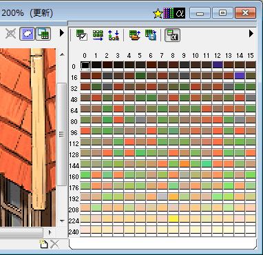Expand the image toolbar overflow arrow
The width and height of the screenshot is (263, 255).
(x=62, y=33)
